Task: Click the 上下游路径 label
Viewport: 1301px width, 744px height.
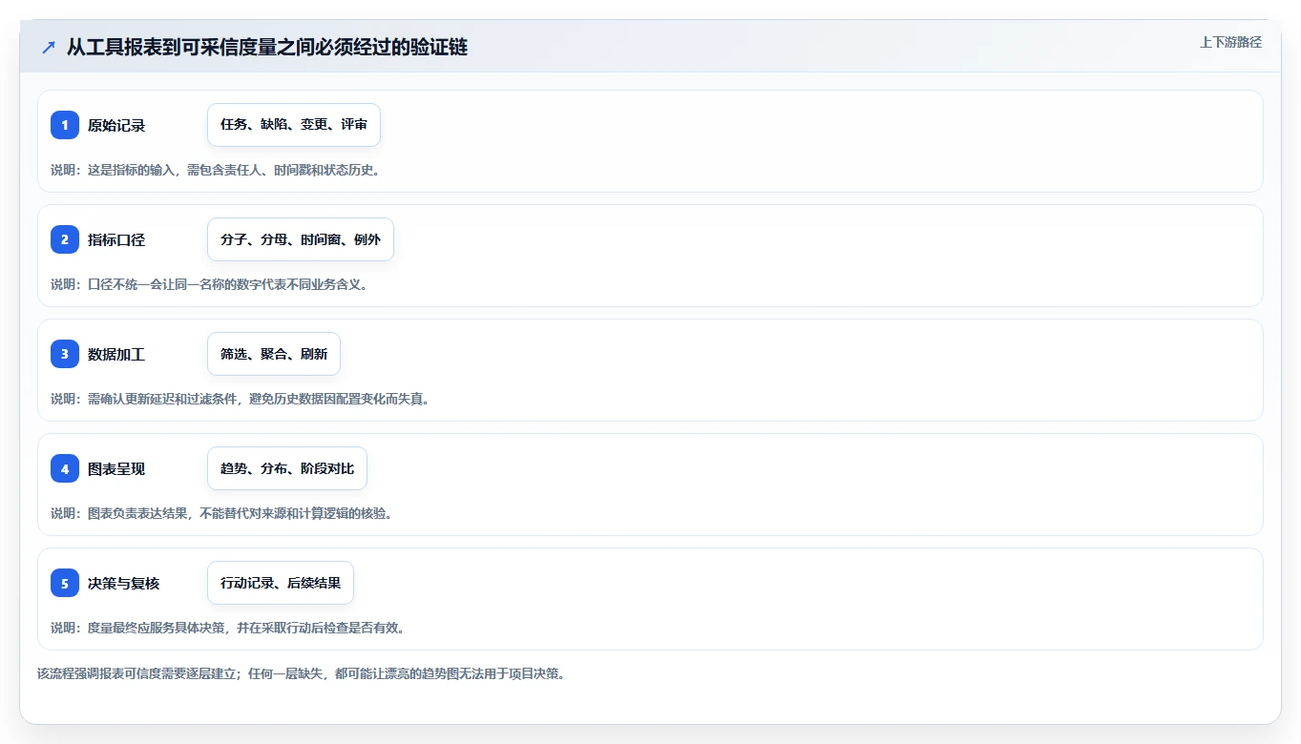Action: pyautogui.click(x=1230, y=42)
